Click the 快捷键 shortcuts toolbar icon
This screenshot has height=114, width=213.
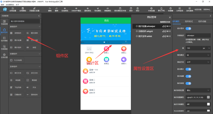170,9
